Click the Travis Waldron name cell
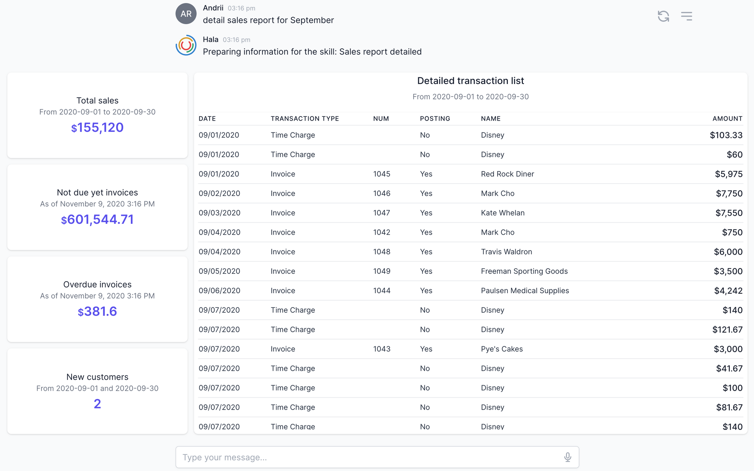Viewport: 754px width, 471px height. click(506, 252)
